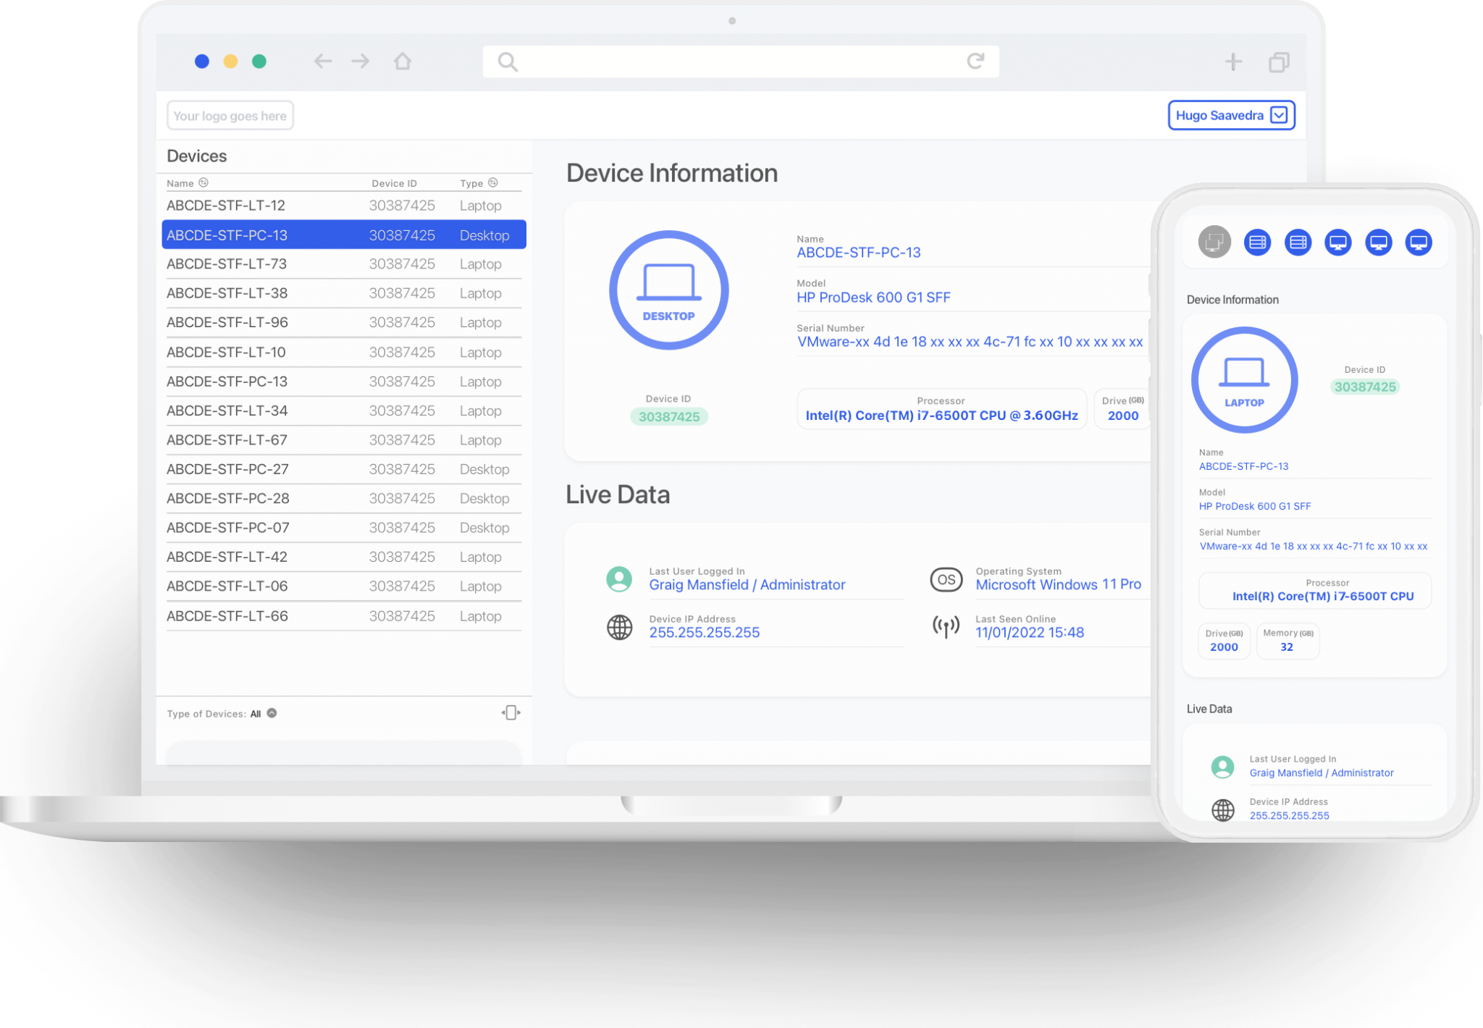1483x1028 pixels.
Task: Select the last monitor icon on phone
Action: click(1418, 242)
